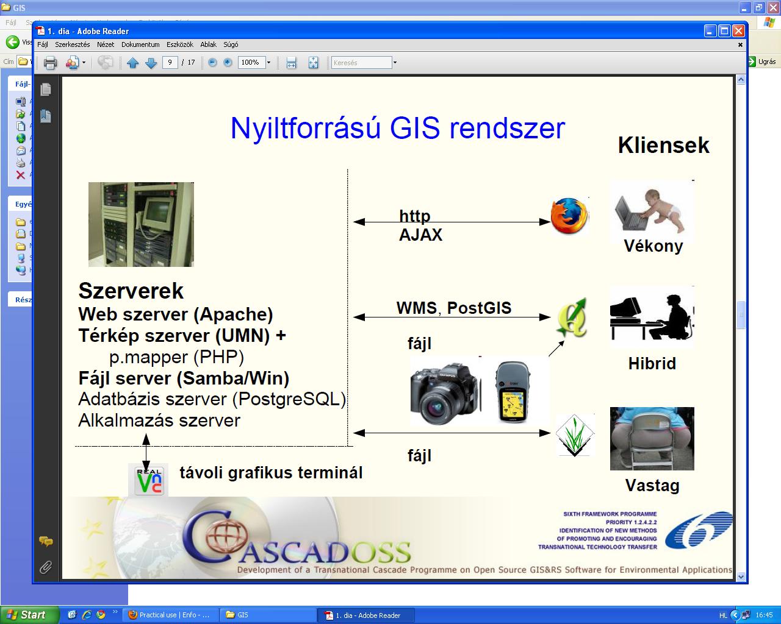The image size is (781, 624).
Task: Click the system tray expand arrow
Action: click(x=735, y=615)
